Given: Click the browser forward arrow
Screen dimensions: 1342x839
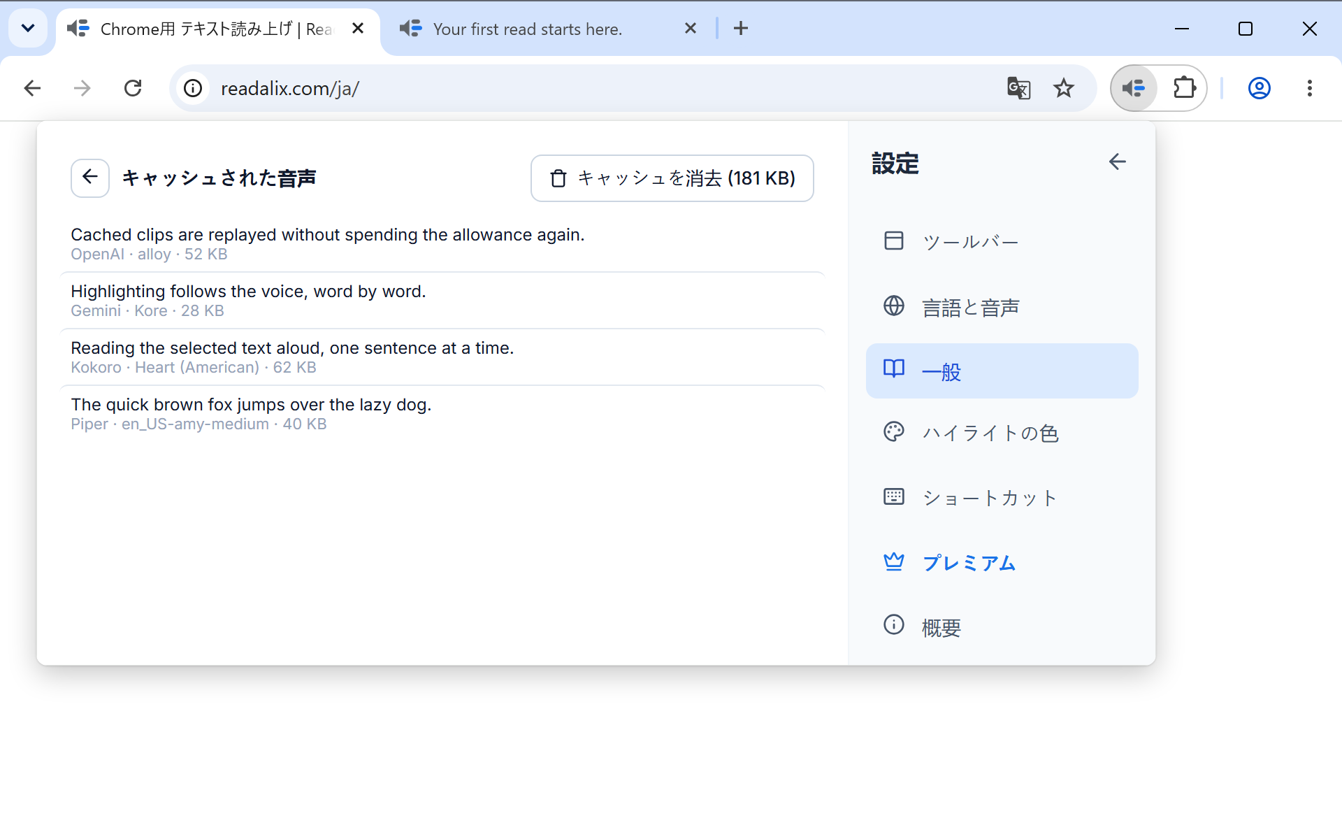Looking at the screenshot, I should 82,88.
